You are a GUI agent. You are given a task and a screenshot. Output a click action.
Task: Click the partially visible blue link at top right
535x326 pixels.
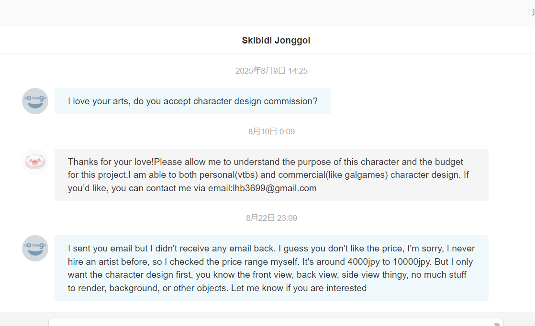pyautogui.click(x=533, y=12)
